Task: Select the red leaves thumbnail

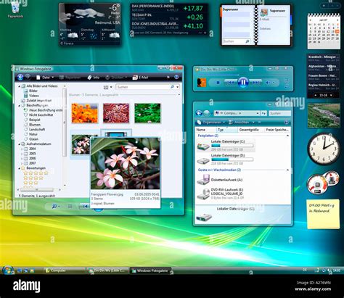Action: [116, 113]
